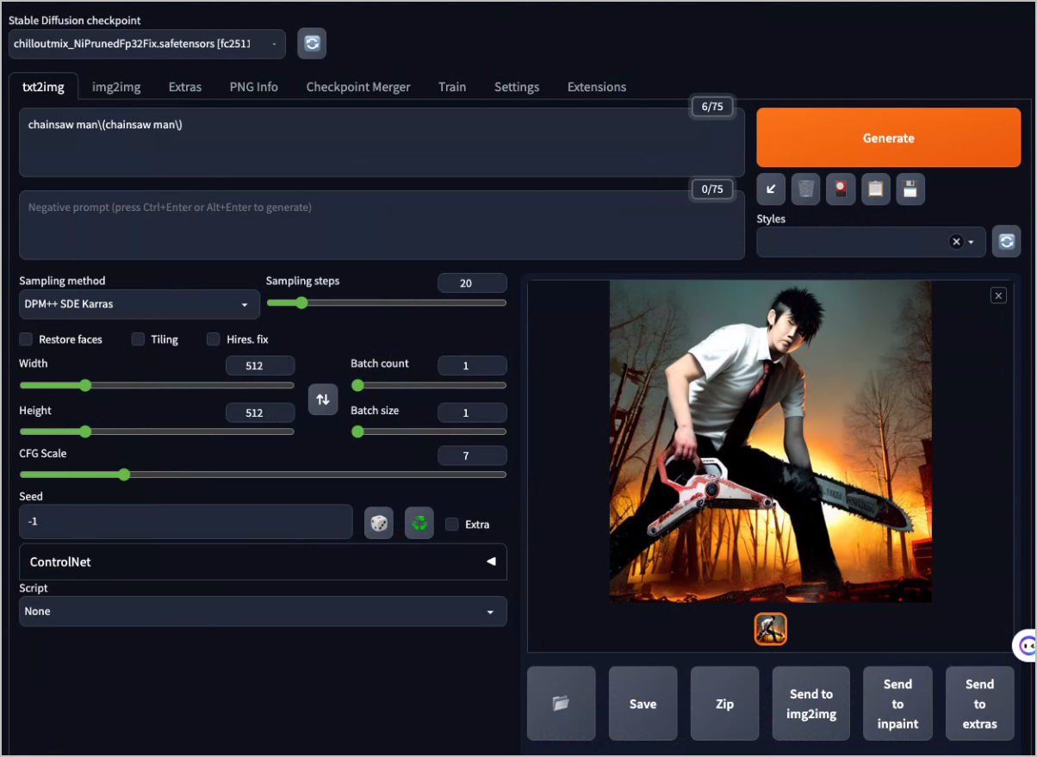Open the Stable Diffusion checkpoint dropdown
1037x757 pixels.
(147, 44)
